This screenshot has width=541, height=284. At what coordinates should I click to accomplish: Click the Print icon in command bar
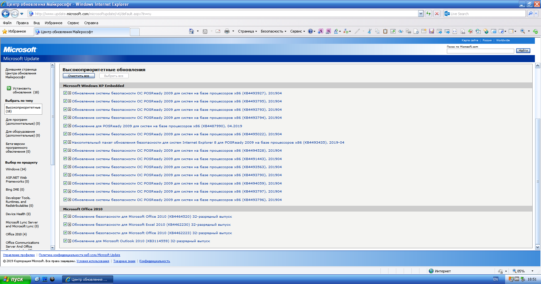click(x=227, y=31)
